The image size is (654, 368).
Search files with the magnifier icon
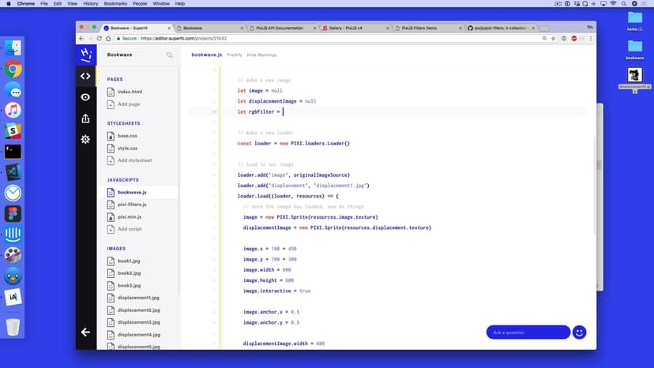pyautogui.click(x=170, y=55)
